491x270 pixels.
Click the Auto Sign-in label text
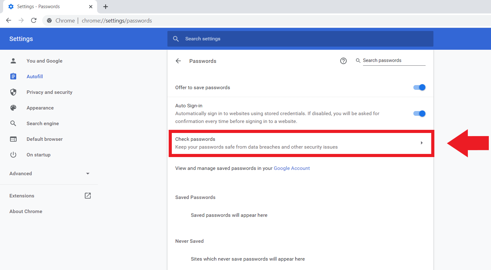point(189,106)
